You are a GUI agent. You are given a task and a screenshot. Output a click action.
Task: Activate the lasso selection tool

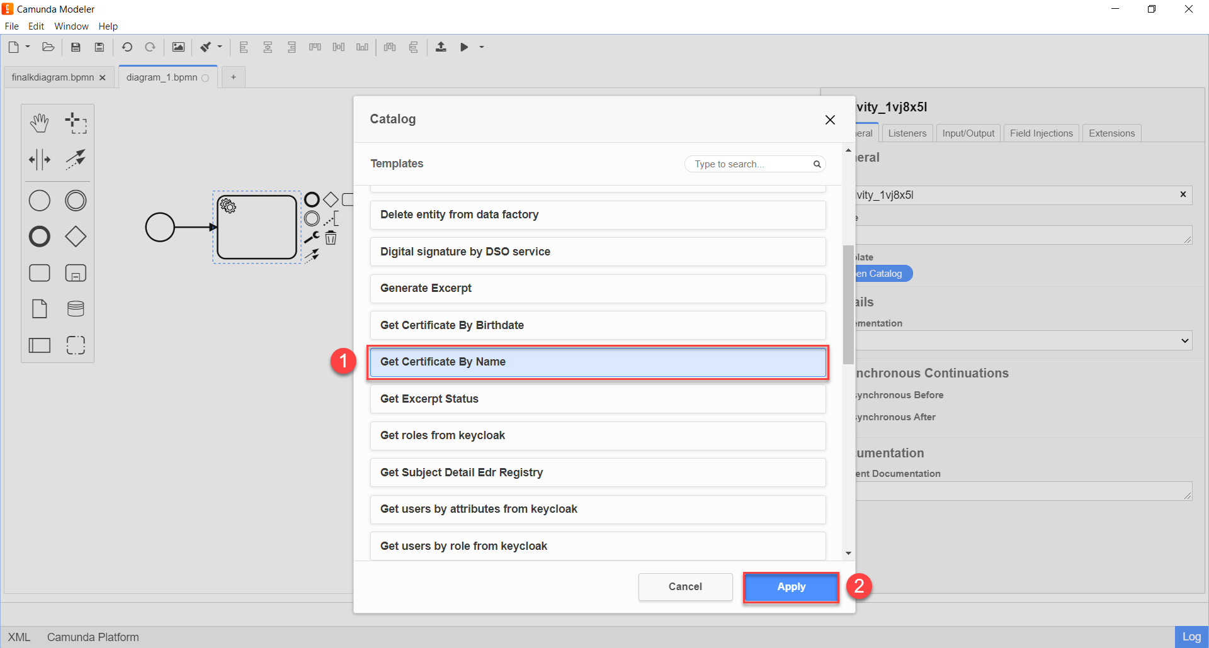pos(76,123)
